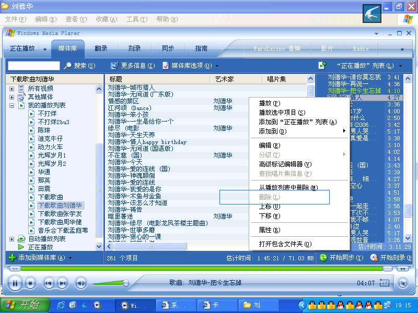Skip to the next track

(x=63, y=283)
